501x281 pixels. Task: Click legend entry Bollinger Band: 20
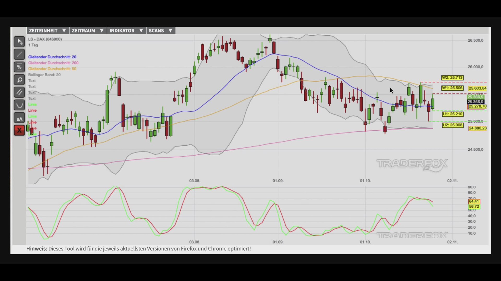click(44, 75)
